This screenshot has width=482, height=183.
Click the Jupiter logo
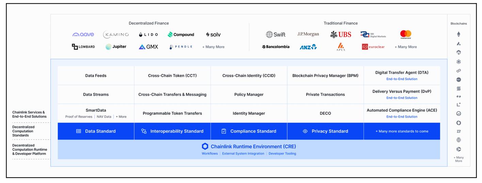116,47
